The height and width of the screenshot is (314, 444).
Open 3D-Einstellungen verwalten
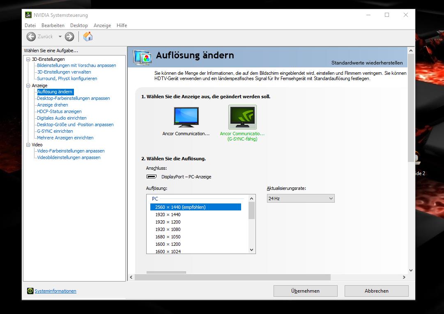pyautogui.click(x=64, y=72)
